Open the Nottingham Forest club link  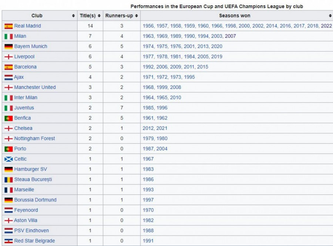pos(34,139)
